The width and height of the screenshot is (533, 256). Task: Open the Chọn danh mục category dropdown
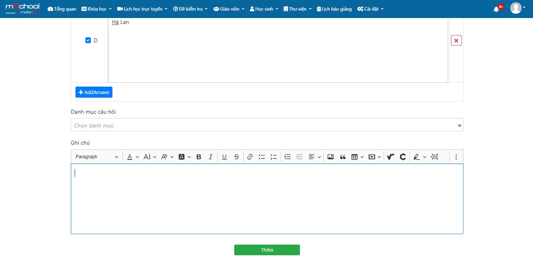pos(267,125)
